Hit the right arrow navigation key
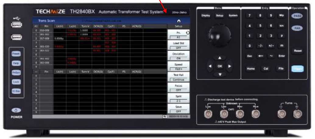The height and width of the screenshot is (139, 315). pyautogui.click(x=229, y=66)
